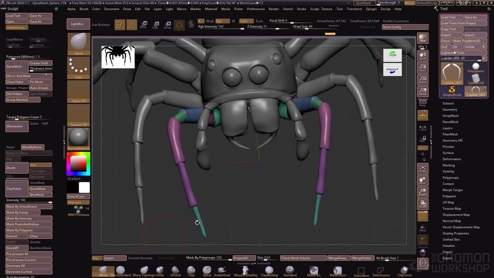Pick the DamStandard brush in bottom shelf

point(120,271)
